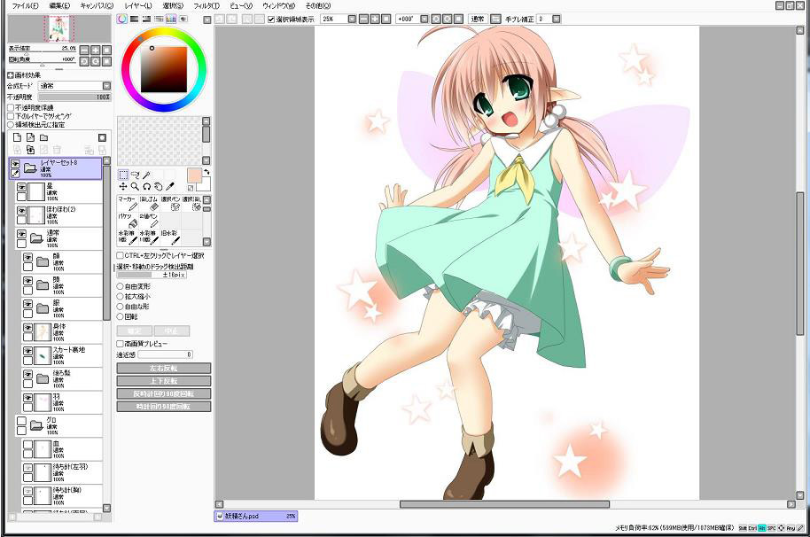Hide the 星 layer
Image resolution: width=810 pixels, height=537 pixels.
[x=21, y=188]
